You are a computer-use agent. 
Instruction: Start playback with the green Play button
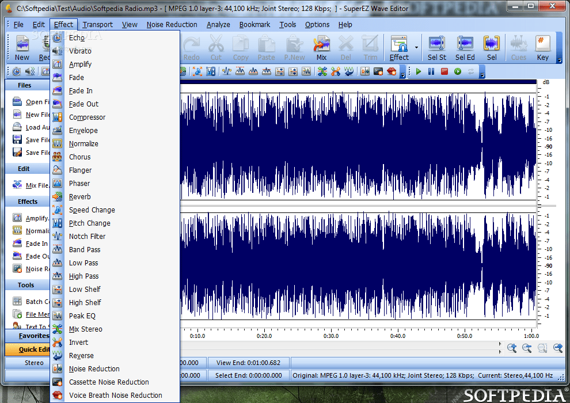418,71
